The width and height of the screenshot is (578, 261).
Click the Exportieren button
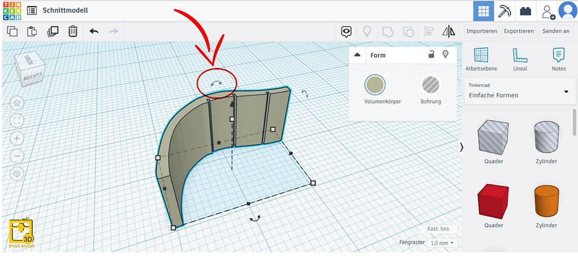pyautogui.click(x=518, y=32)
